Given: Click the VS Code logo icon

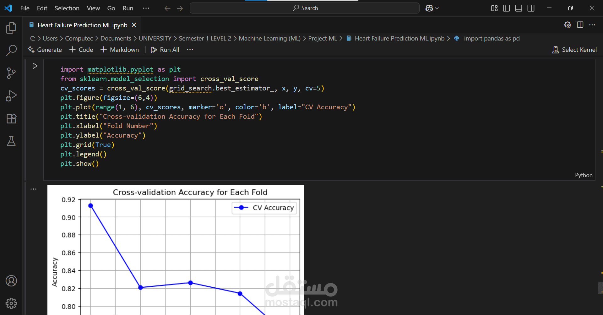Looking at the screenshot, I should [8, 8].
